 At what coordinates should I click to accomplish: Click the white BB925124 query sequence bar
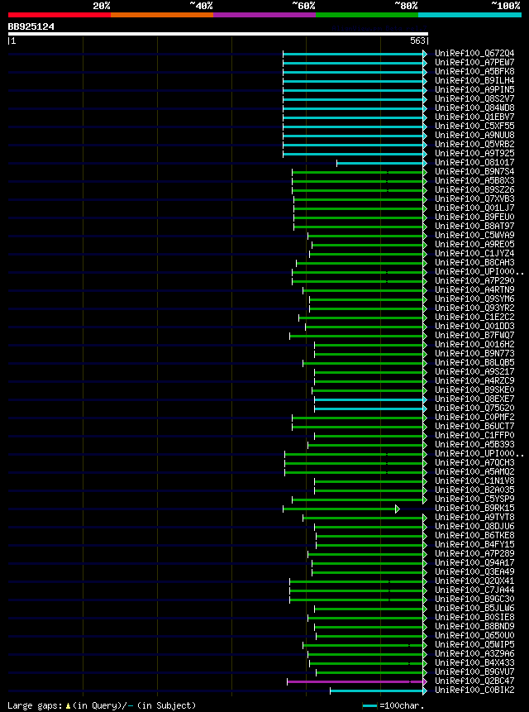[x=217, y=34]
